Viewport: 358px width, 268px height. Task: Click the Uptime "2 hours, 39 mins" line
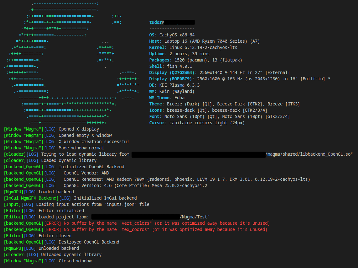click(179, 54)
